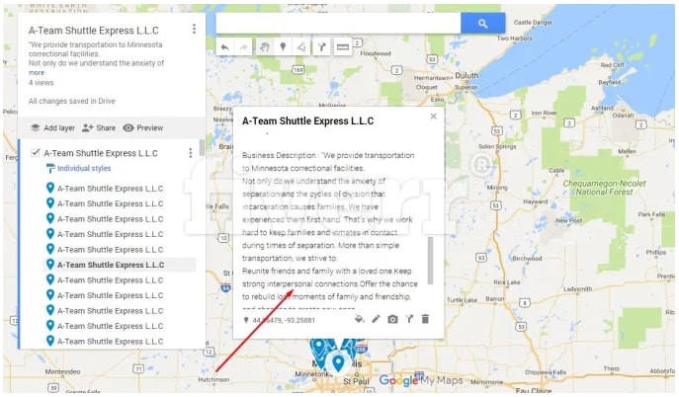The image size is (679, 397).
Task: Click the 'Hutchinson' map label
Action: [x=213, y=379]
